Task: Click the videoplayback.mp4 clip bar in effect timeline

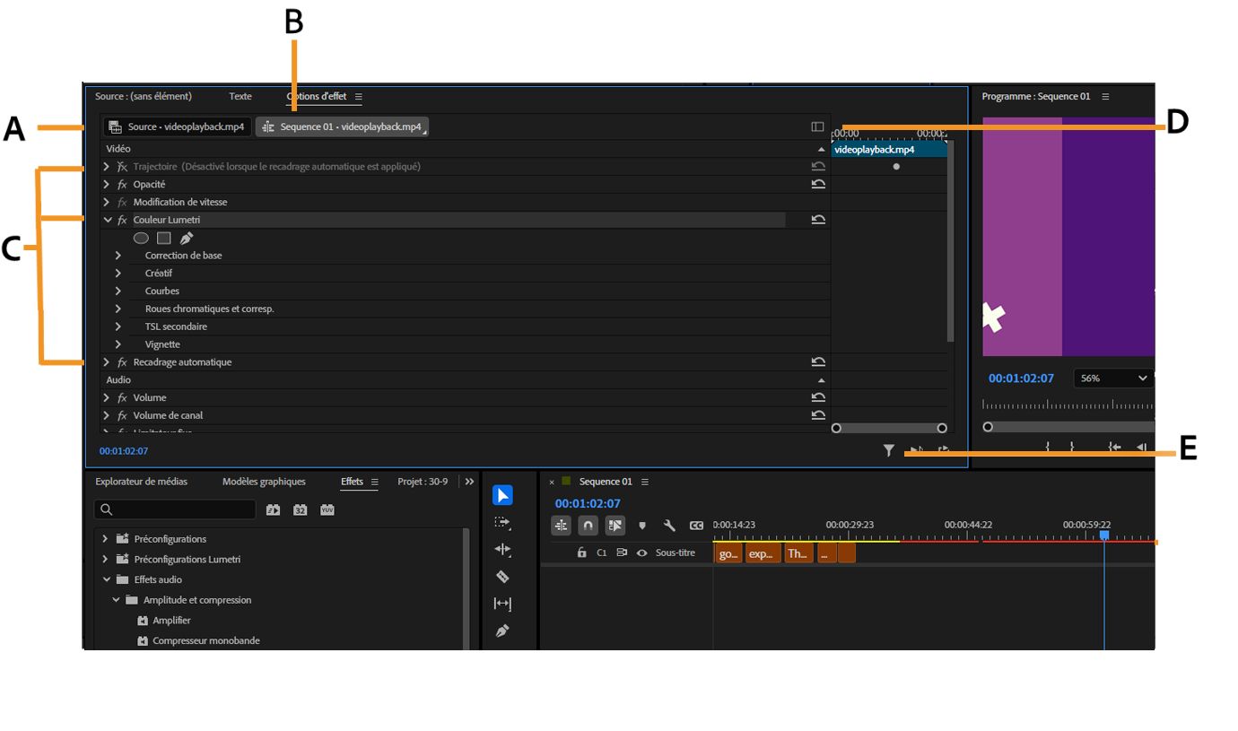Action: [x=889, y=150]
